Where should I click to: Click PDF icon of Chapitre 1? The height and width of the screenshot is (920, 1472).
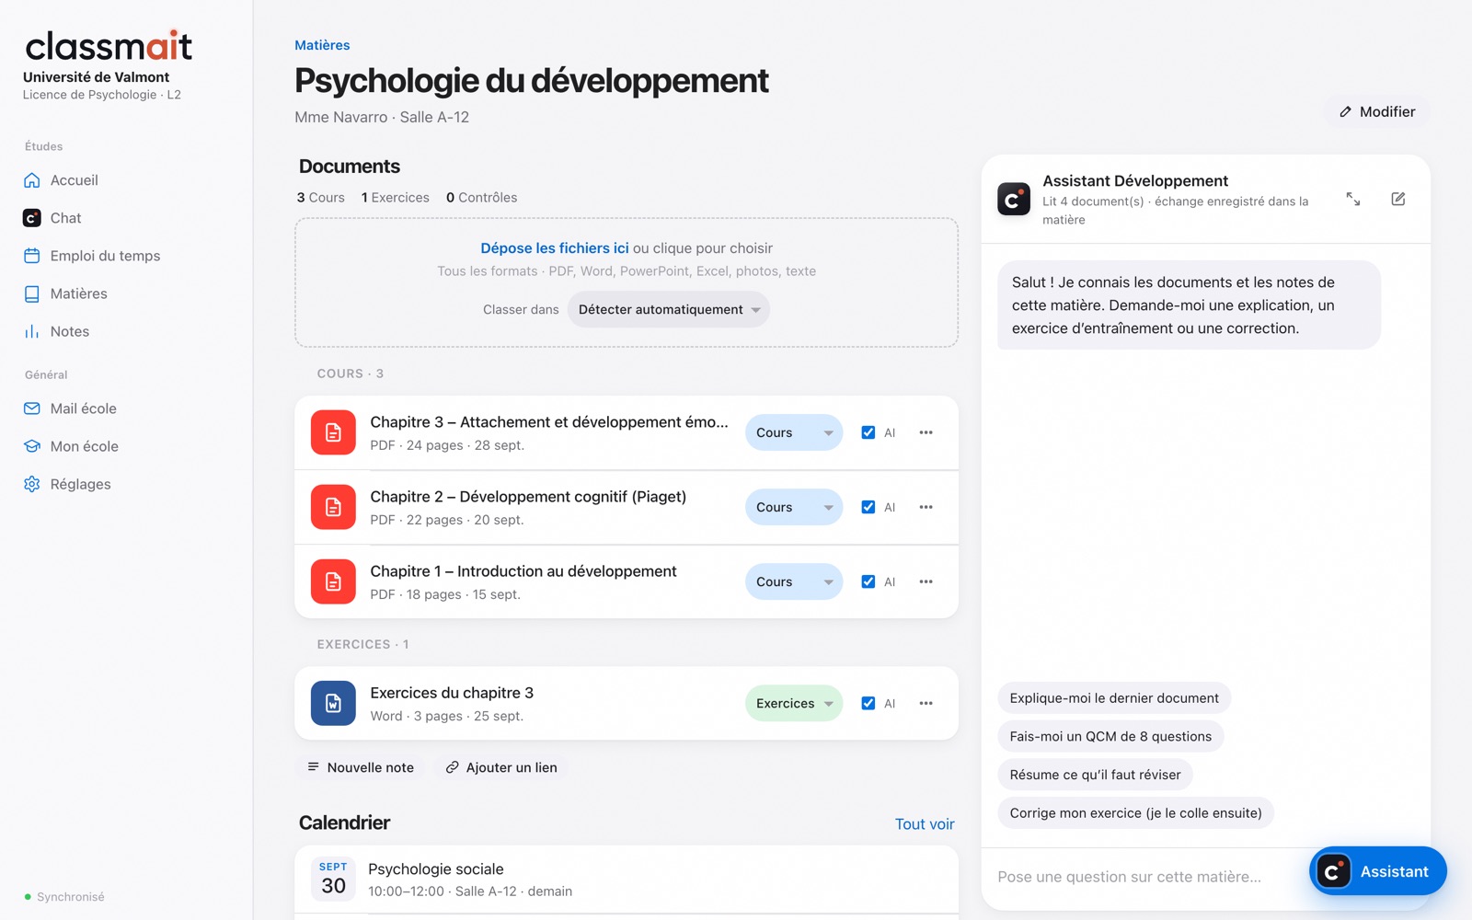point(333,581)
